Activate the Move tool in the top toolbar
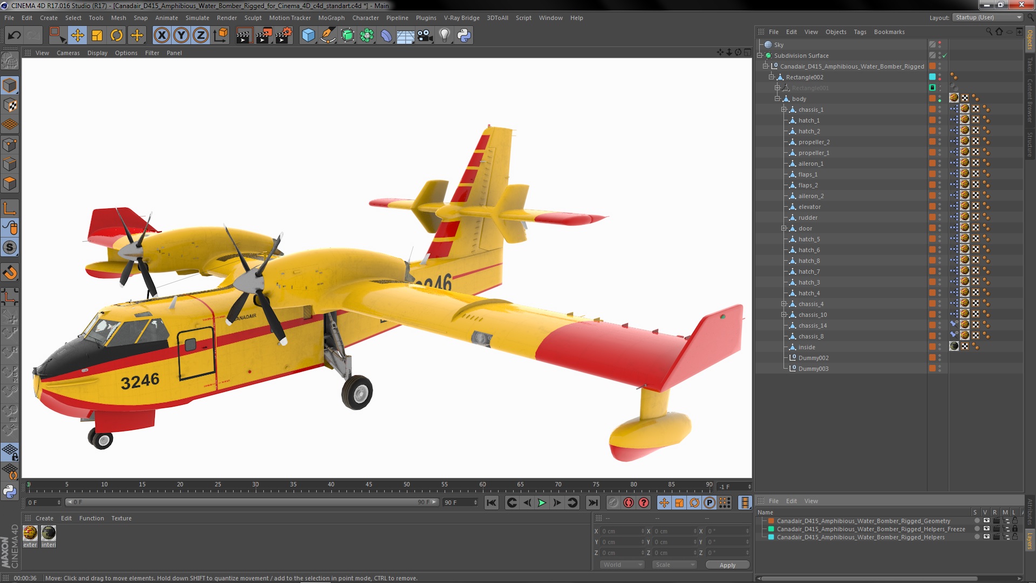This screenshot has width=1036, height=583. click(x=77, y=36)
